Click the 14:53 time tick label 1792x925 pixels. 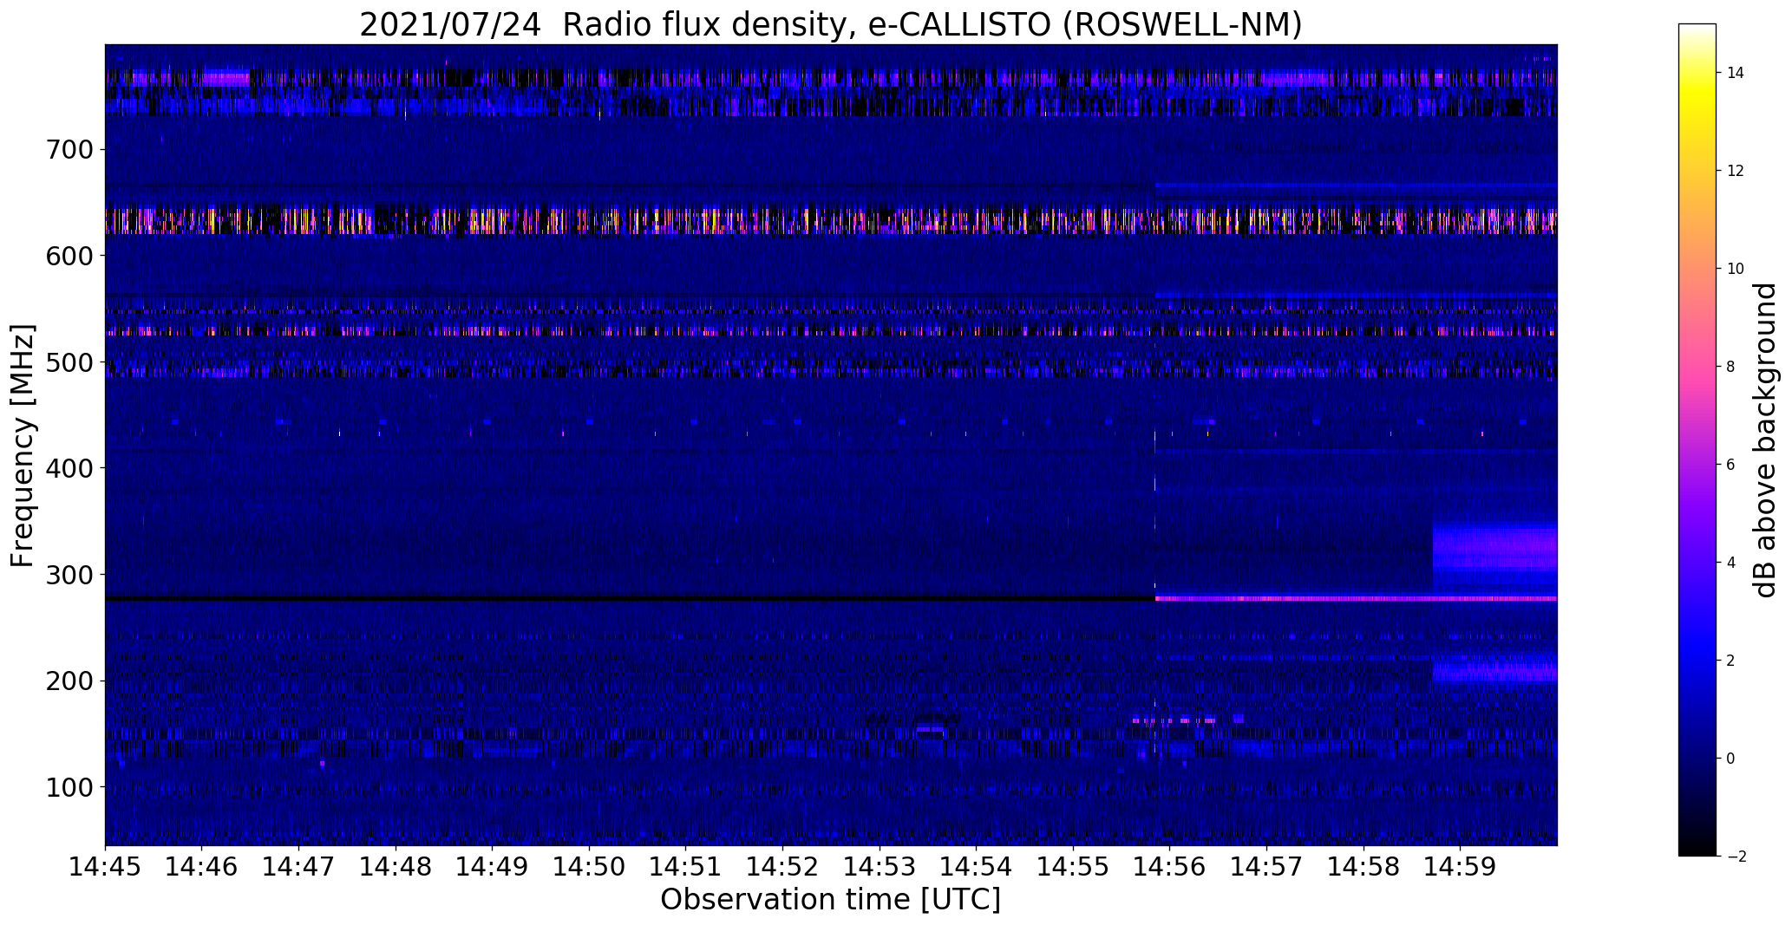[880, 866]
